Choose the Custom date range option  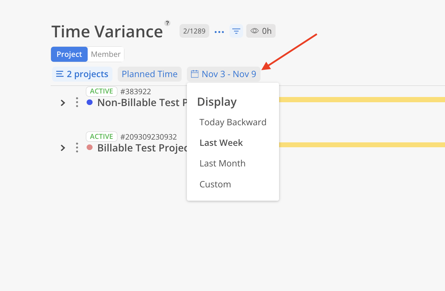pos(215,184)
